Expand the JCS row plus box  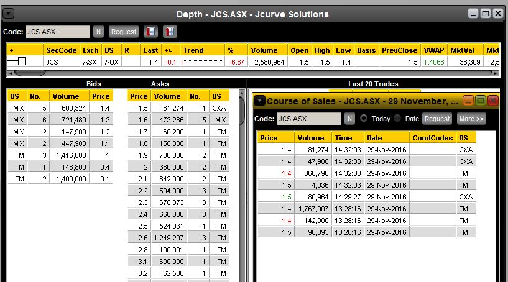coord(22,61)
